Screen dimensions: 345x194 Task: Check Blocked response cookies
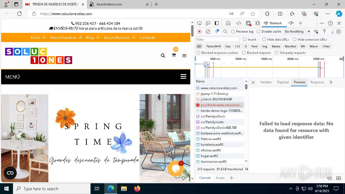[198, 53]
